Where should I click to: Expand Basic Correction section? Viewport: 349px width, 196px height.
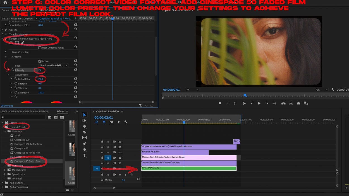click(x=6, y=52)
